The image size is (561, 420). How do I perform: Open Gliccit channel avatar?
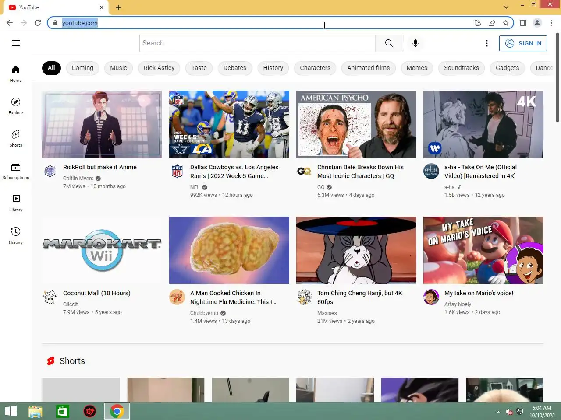[x=50, y=297]
